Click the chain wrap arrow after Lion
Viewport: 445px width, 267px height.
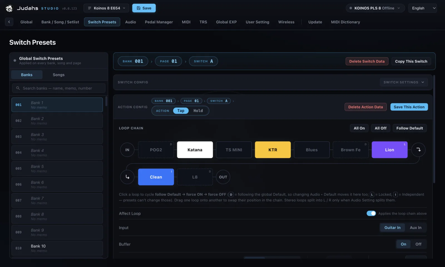pos(418,150)
